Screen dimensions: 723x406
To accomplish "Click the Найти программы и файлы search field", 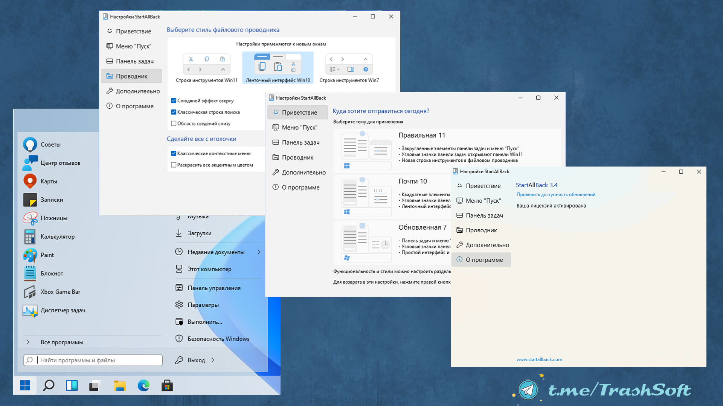I will pyautogui.click(x=93, y=360).
